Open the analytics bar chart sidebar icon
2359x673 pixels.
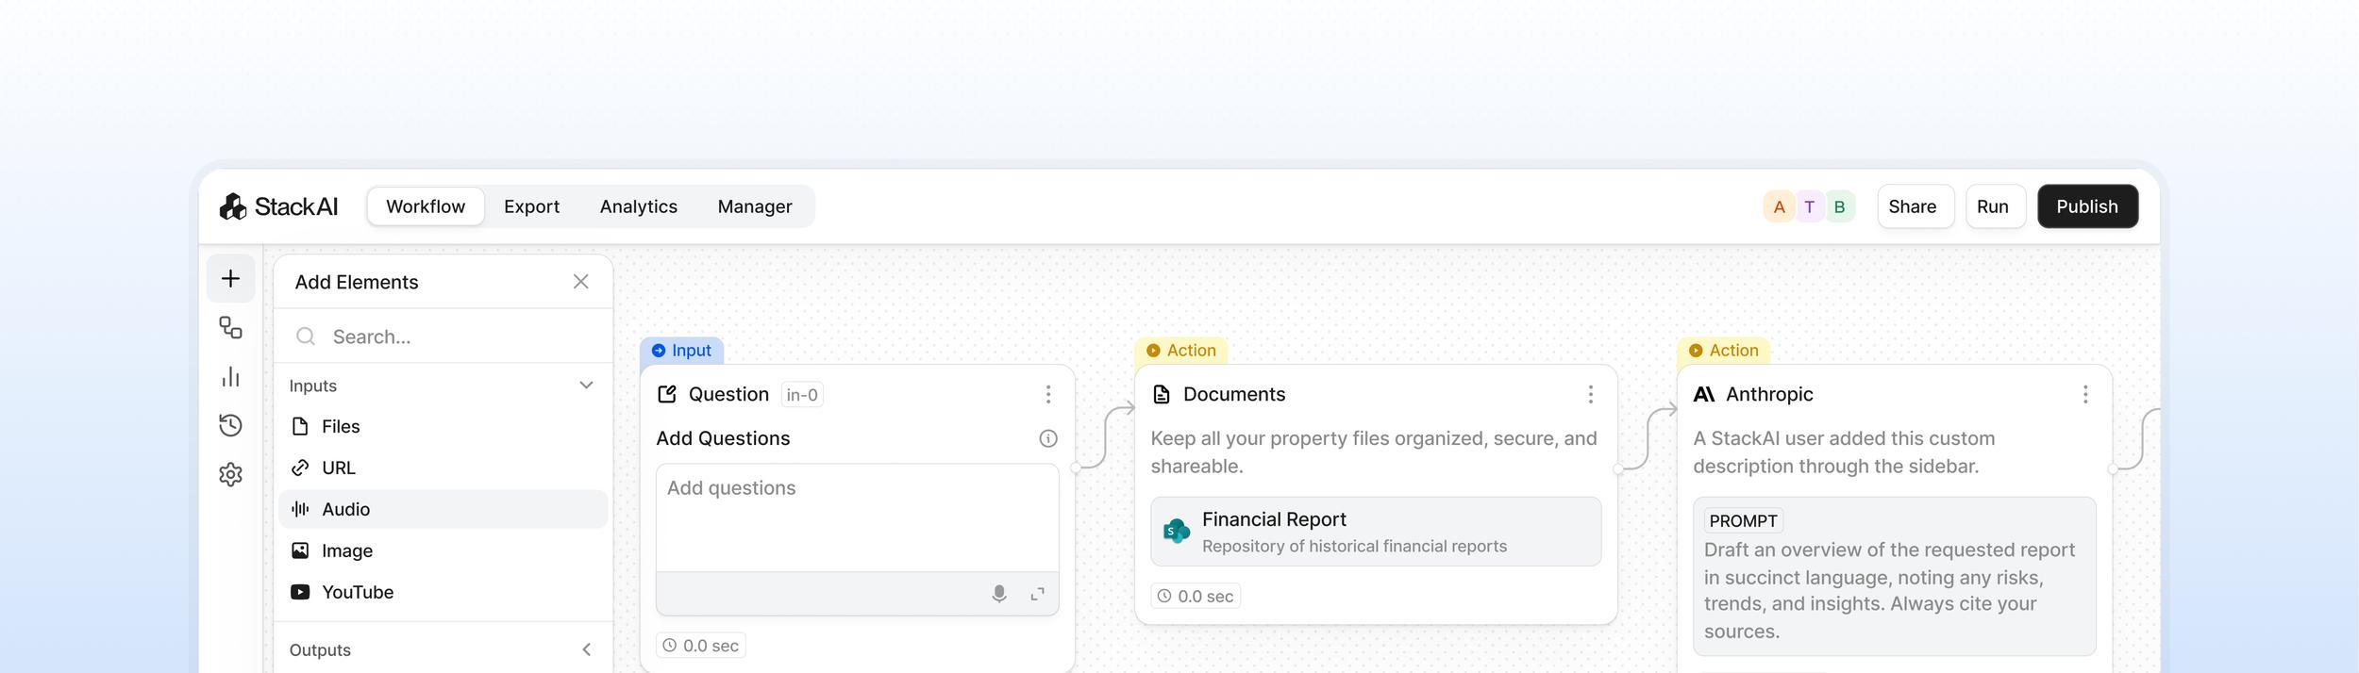point(230,377)
